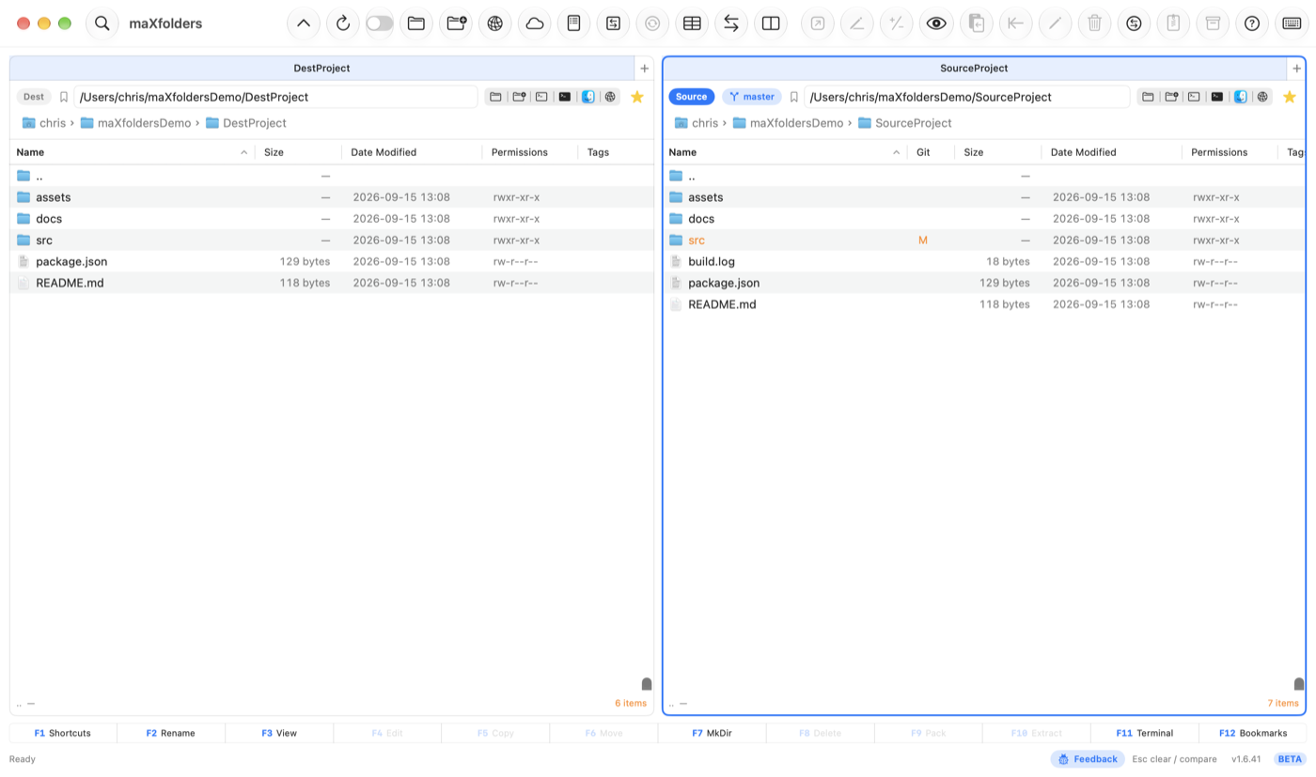Click the table grid view toolbar icon

coord(692,23)
